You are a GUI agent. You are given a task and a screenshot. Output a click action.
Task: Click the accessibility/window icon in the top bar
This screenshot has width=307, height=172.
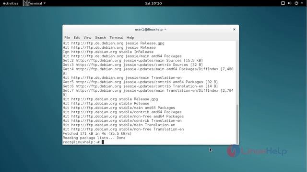[283, 3]
